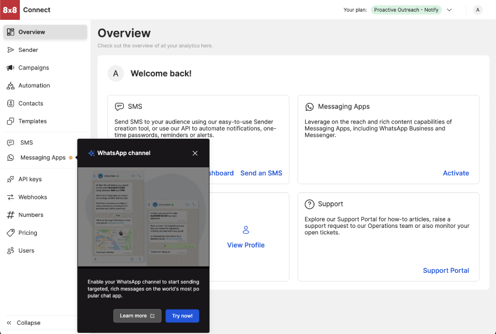The width and height of the screenshot is (496, 334).
Task: Click the 8x8 logo
Action: point(10,10)
